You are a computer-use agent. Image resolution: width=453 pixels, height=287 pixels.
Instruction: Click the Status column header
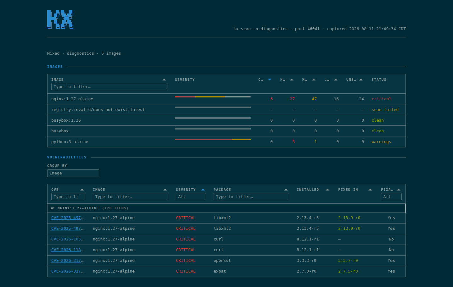pyautogui.click(x=379, y=80)
